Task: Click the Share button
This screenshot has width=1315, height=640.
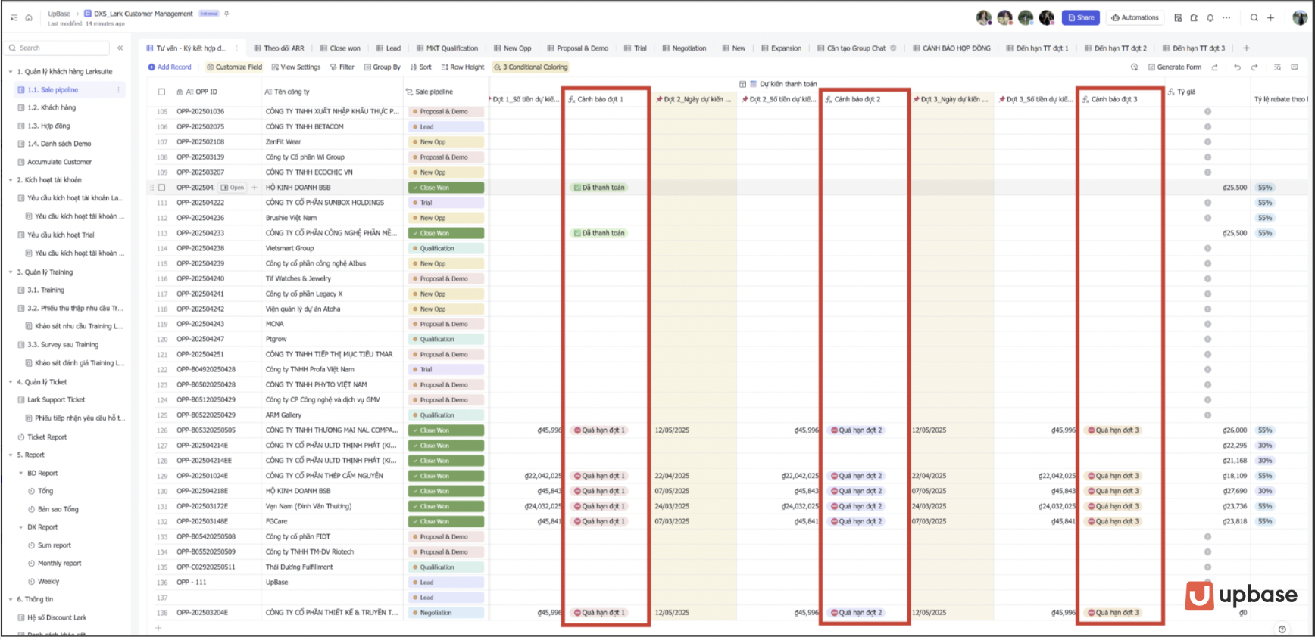Action: click(x=1081, y=17)
